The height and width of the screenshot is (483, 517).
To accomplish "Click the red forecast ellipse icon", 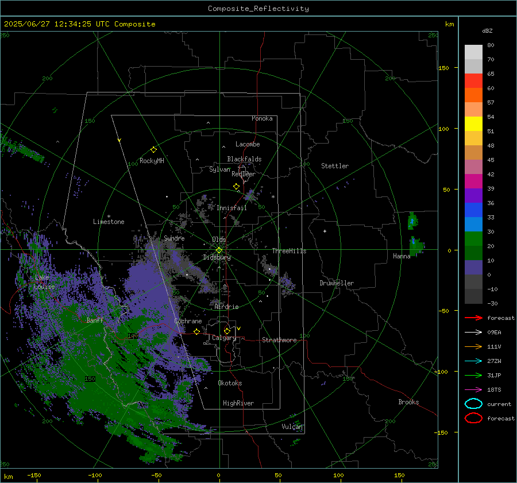I will 473,418.
